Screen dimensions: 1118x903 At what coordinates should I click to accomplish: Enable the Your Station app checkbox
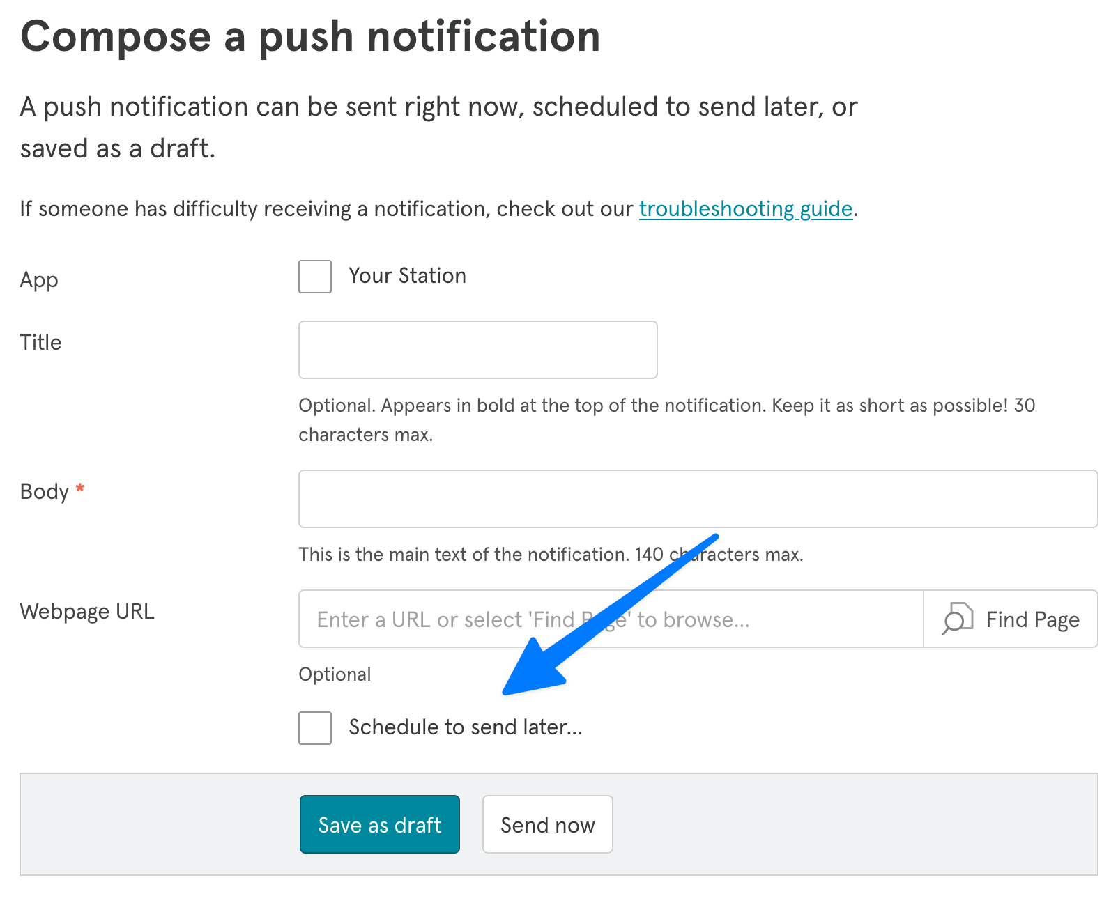(x=314, y=276)
